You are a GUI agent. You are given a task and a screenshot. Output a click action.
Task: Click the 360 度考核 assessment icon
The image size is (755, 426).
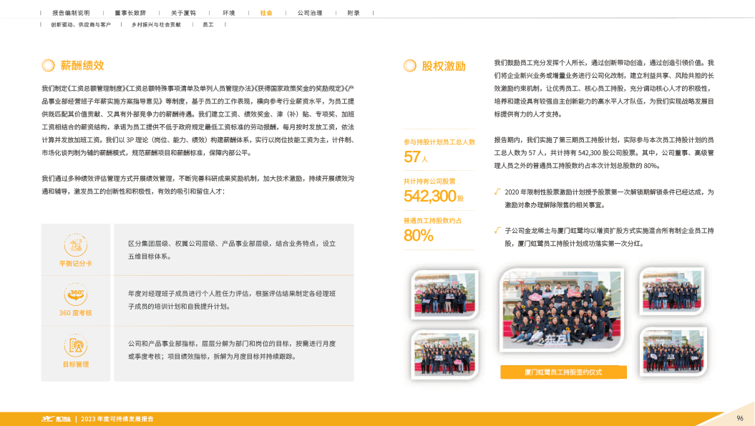click(75, 294)
